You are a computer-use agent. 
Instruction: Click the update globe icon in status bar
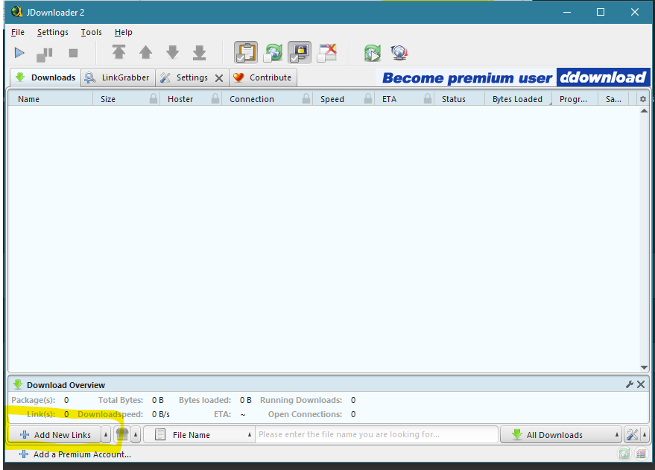click(624, 454)
